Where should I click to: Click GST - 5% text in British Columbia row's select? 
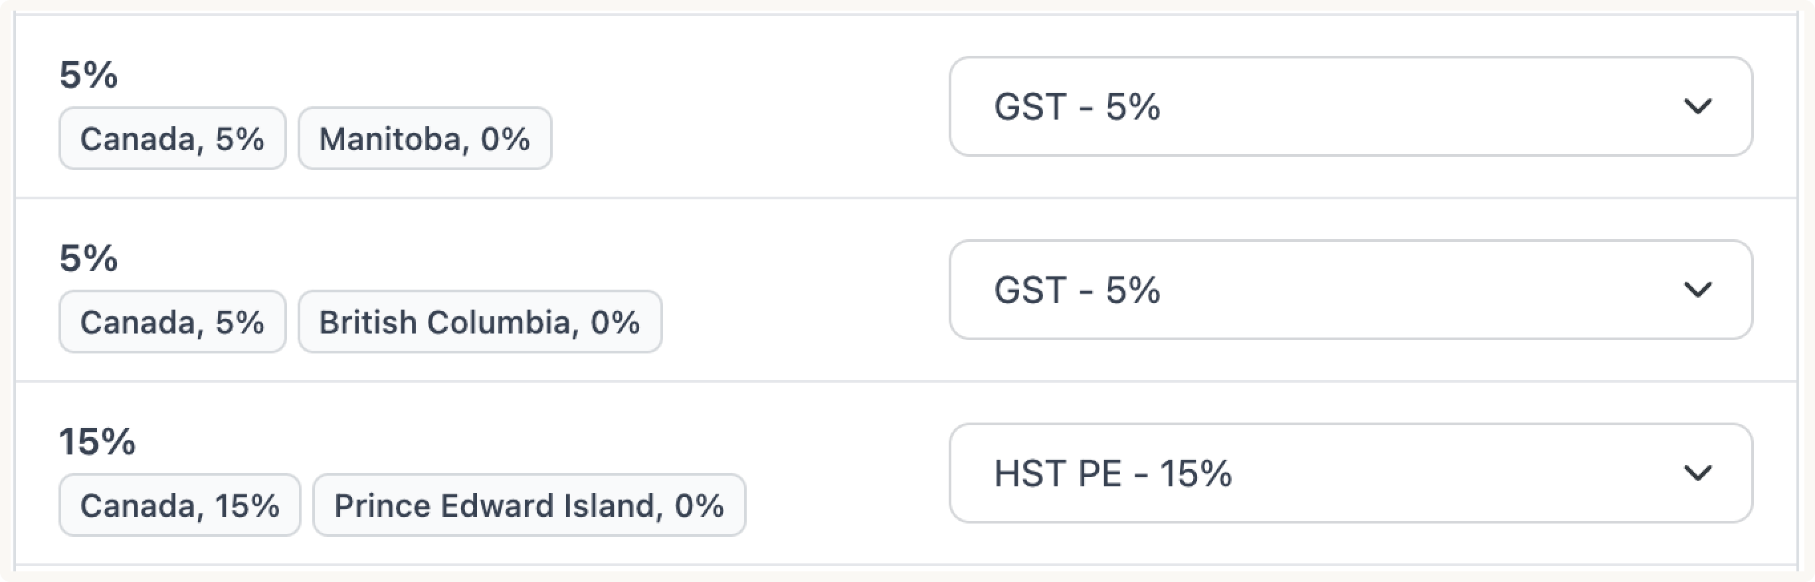click(x=1076, y=290)
